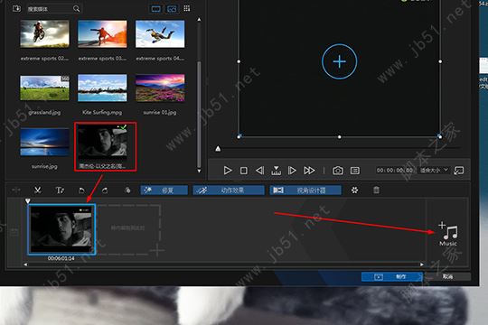Select the sunrise.jpg thumbnail

click(45, 142)
